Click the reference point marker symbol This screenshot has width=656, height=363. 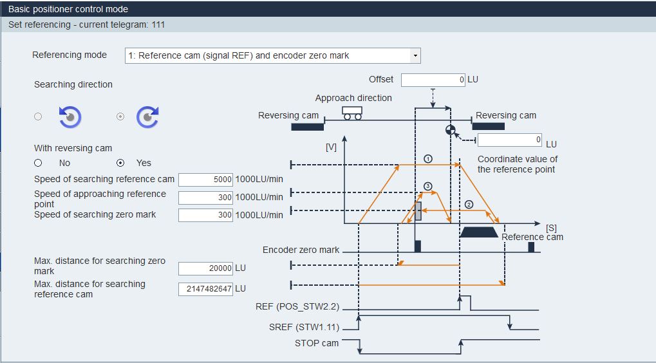point(451,130)
